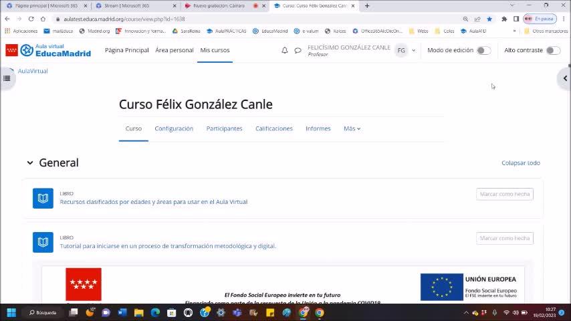The height and width of the screenshot is (321, 571).
Task: Open the AulaPRÁCTICAS bookmark
Action: pos(227,31)
